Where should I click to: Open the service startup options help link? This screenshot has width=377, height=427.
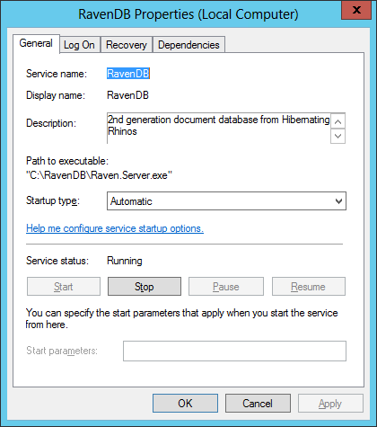tap(115, 228)
